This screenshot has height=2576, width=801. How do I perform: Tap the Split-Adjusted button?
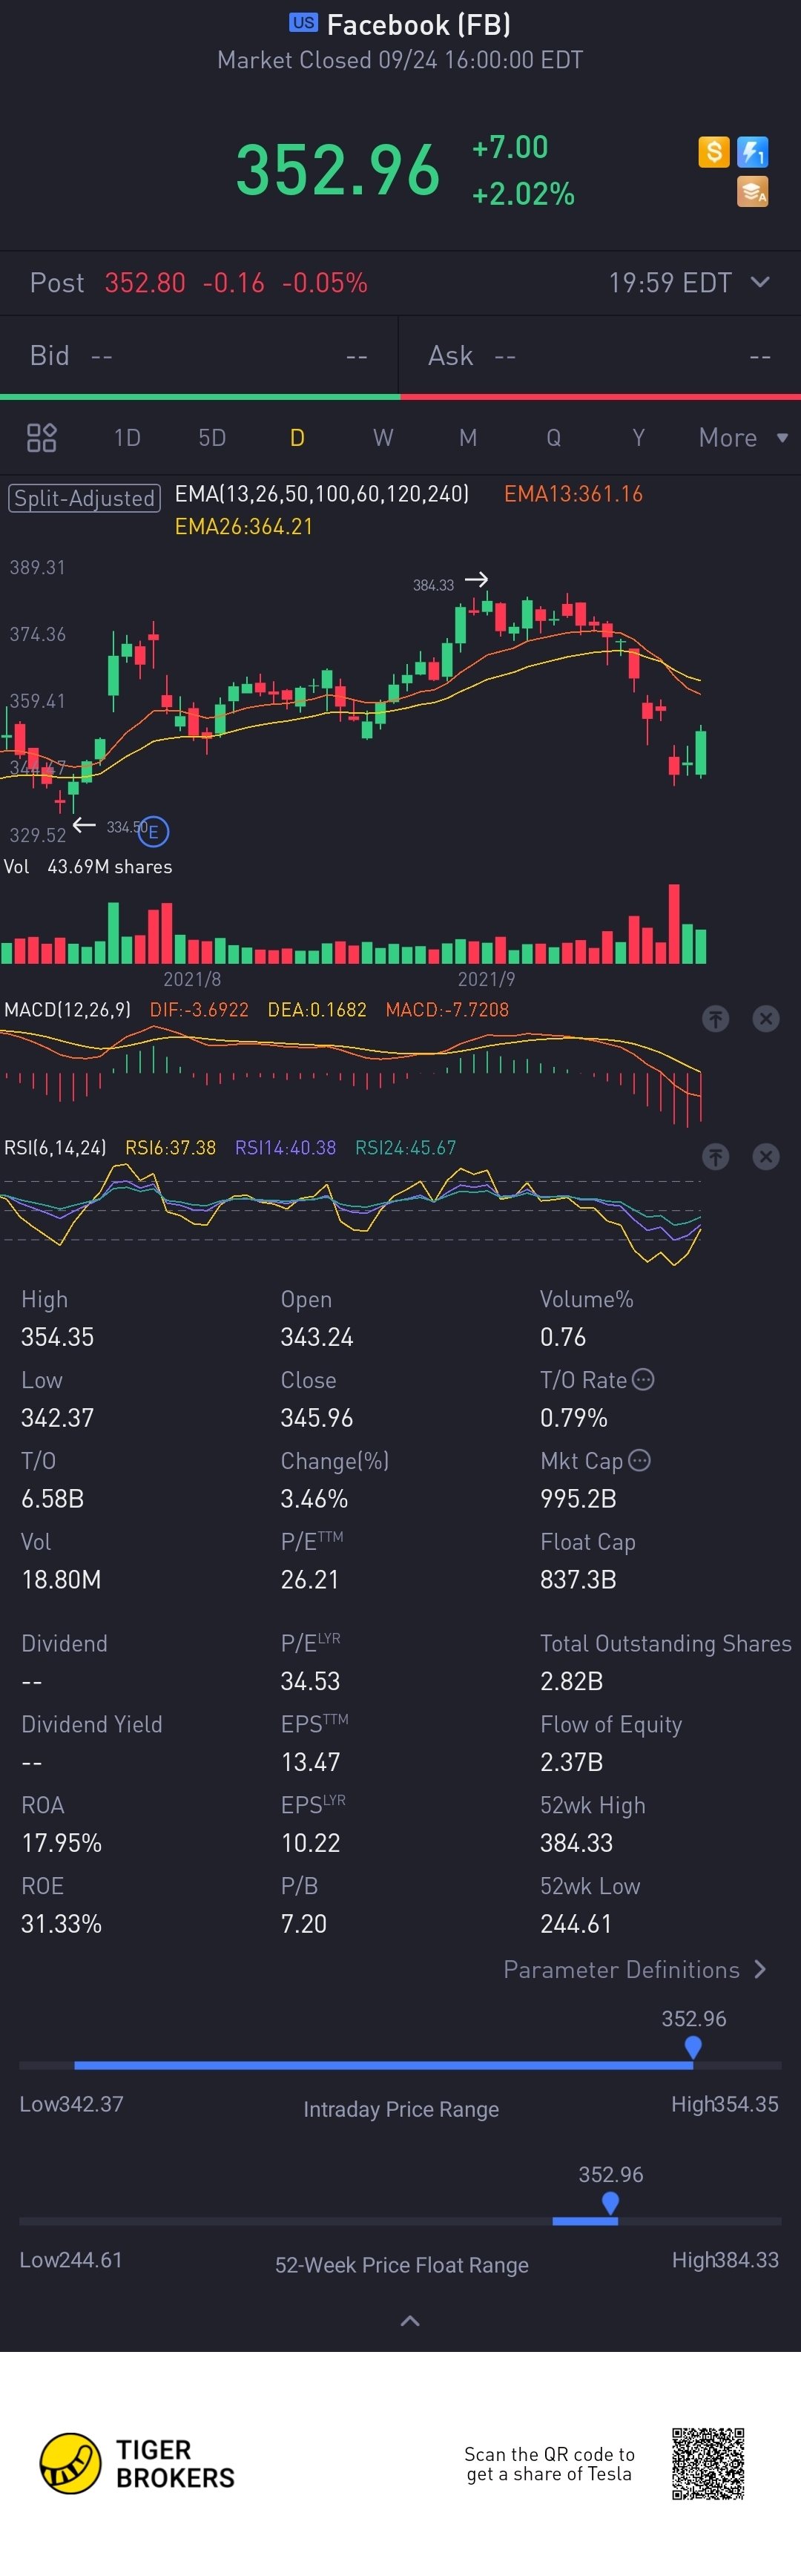pos(84,498)
